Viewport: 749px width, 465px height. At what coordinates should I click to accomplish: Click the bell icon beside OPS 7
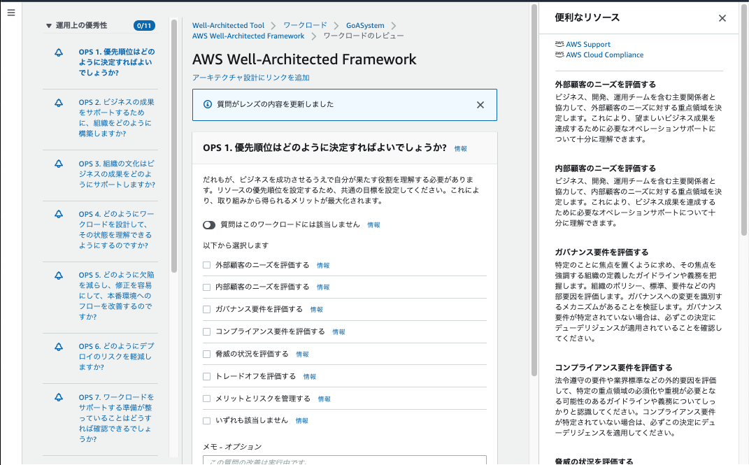58,397
